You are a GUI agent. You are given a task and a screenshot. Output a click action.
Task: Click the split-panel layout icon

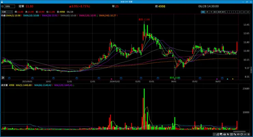click(x=231, y=134)
